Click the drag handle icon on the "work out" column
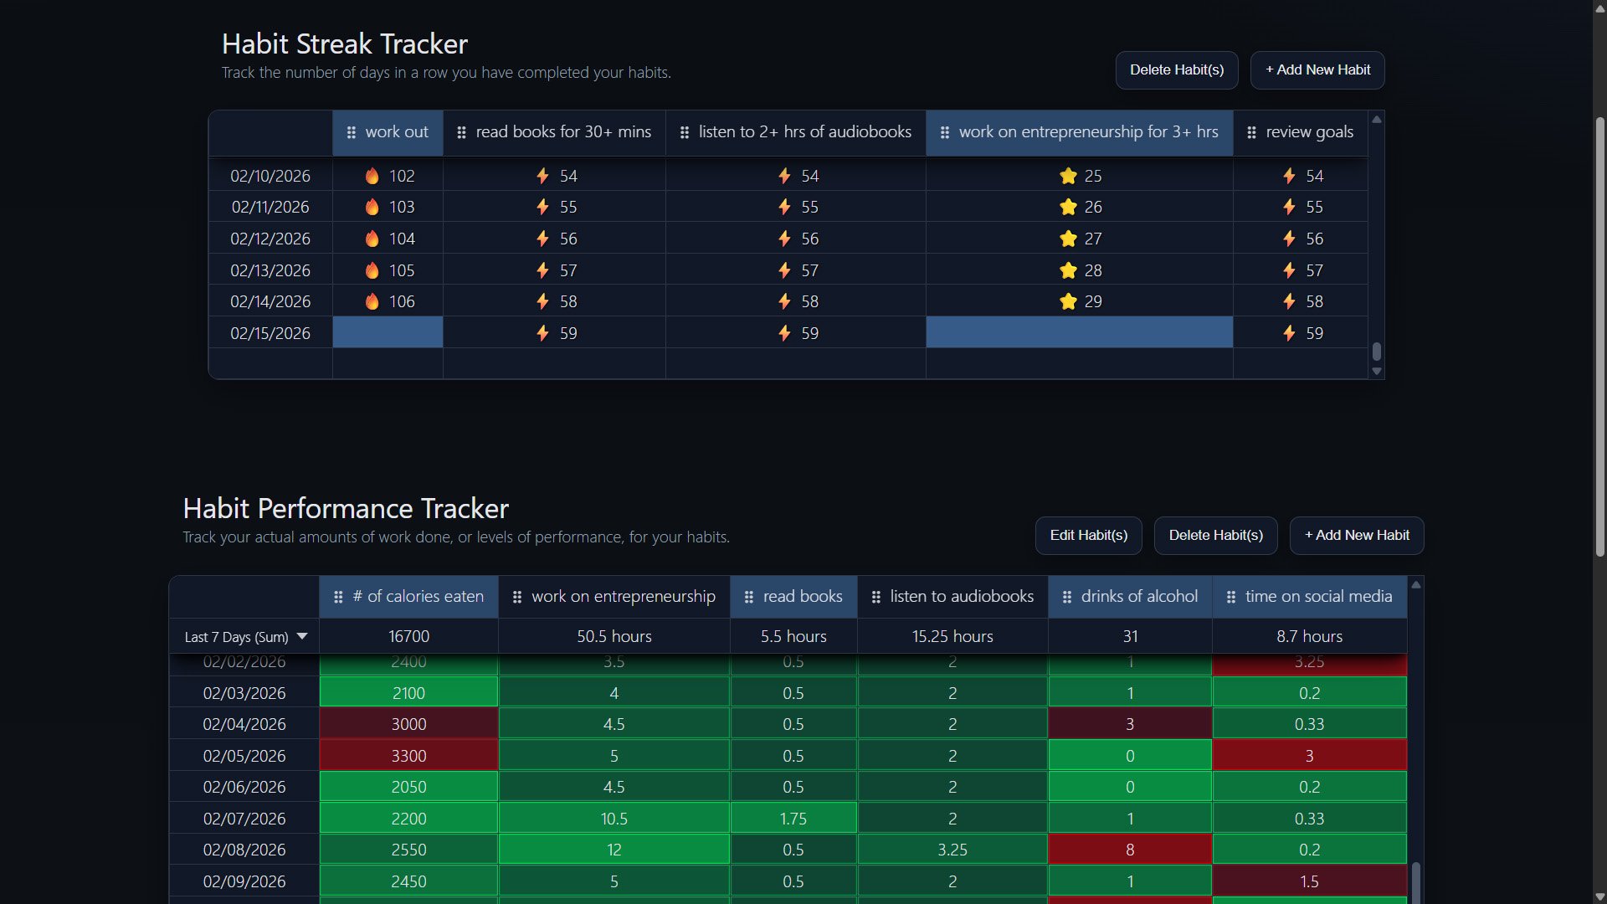1607x904 pixels. tap(351, 132)
